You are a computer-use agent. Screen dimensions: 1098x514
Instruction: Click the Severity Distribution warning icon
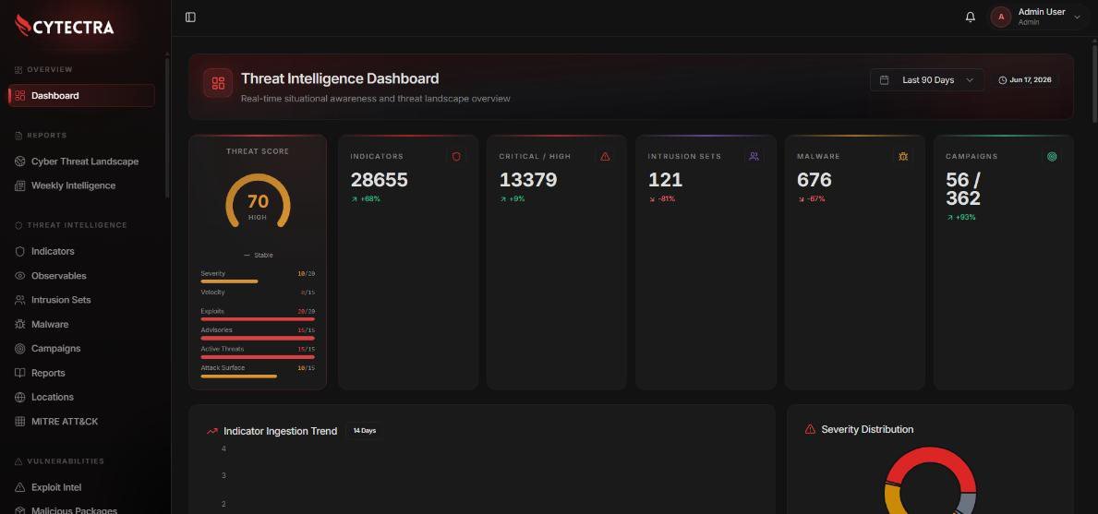(810, 429)
